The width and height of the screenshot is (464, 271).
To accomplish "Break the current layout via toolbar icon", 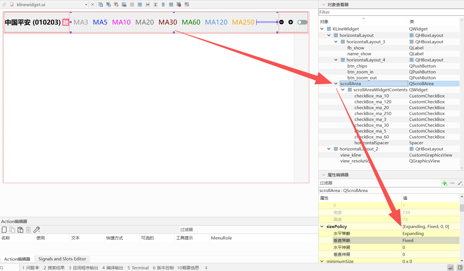I will tap(179, 4).
